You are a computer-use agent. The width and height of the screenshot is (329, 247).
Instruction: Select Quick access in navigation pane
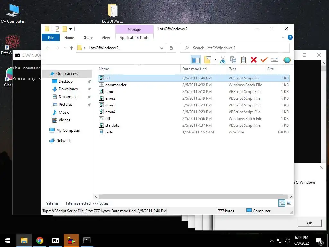click(x=67, y=74)
